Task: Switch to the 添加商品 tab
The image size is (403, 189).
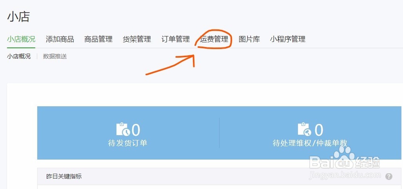Action: pyautogui.click(x=60, y=39)
